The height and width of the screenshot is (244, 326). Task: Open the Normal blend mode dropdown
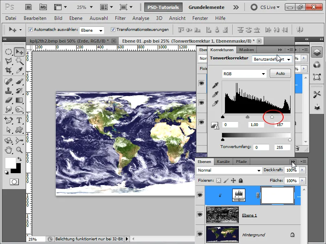(229, 170)
